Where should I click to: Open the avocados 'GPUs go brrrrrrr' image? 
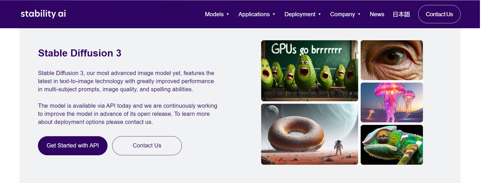309,71
